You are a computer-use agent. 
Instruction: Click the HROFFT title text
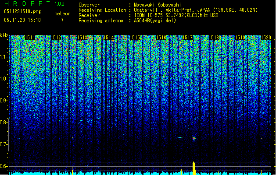click(x=27, y=3)
